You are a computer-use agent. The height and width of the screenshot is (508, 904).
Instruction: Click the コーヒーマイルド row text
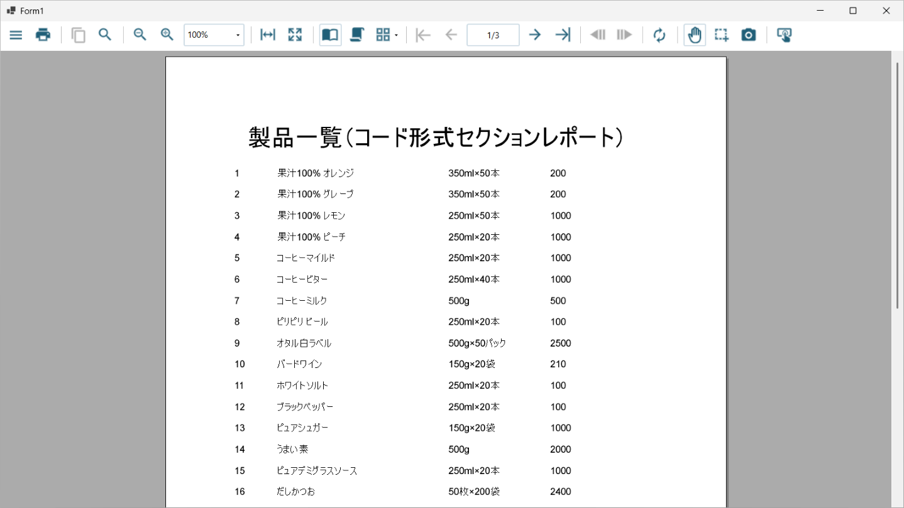306,258
